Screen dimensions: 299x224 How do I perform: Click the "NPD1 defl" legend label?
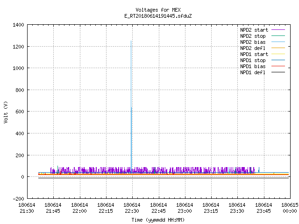(253, 73)
